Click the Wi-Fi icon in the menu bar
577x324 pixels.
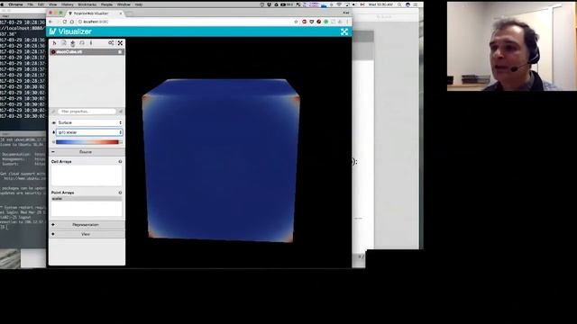tap(339, 4)
